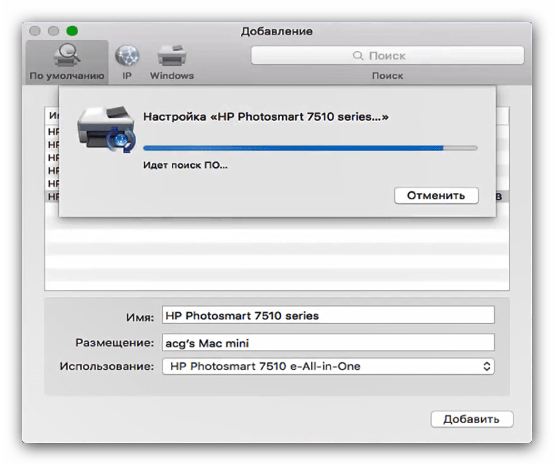The width and height of the screenshot is (554, 465).
Task: Click the Имя field with HP Photosmart 7510 series
Action: tap(328, 316)
